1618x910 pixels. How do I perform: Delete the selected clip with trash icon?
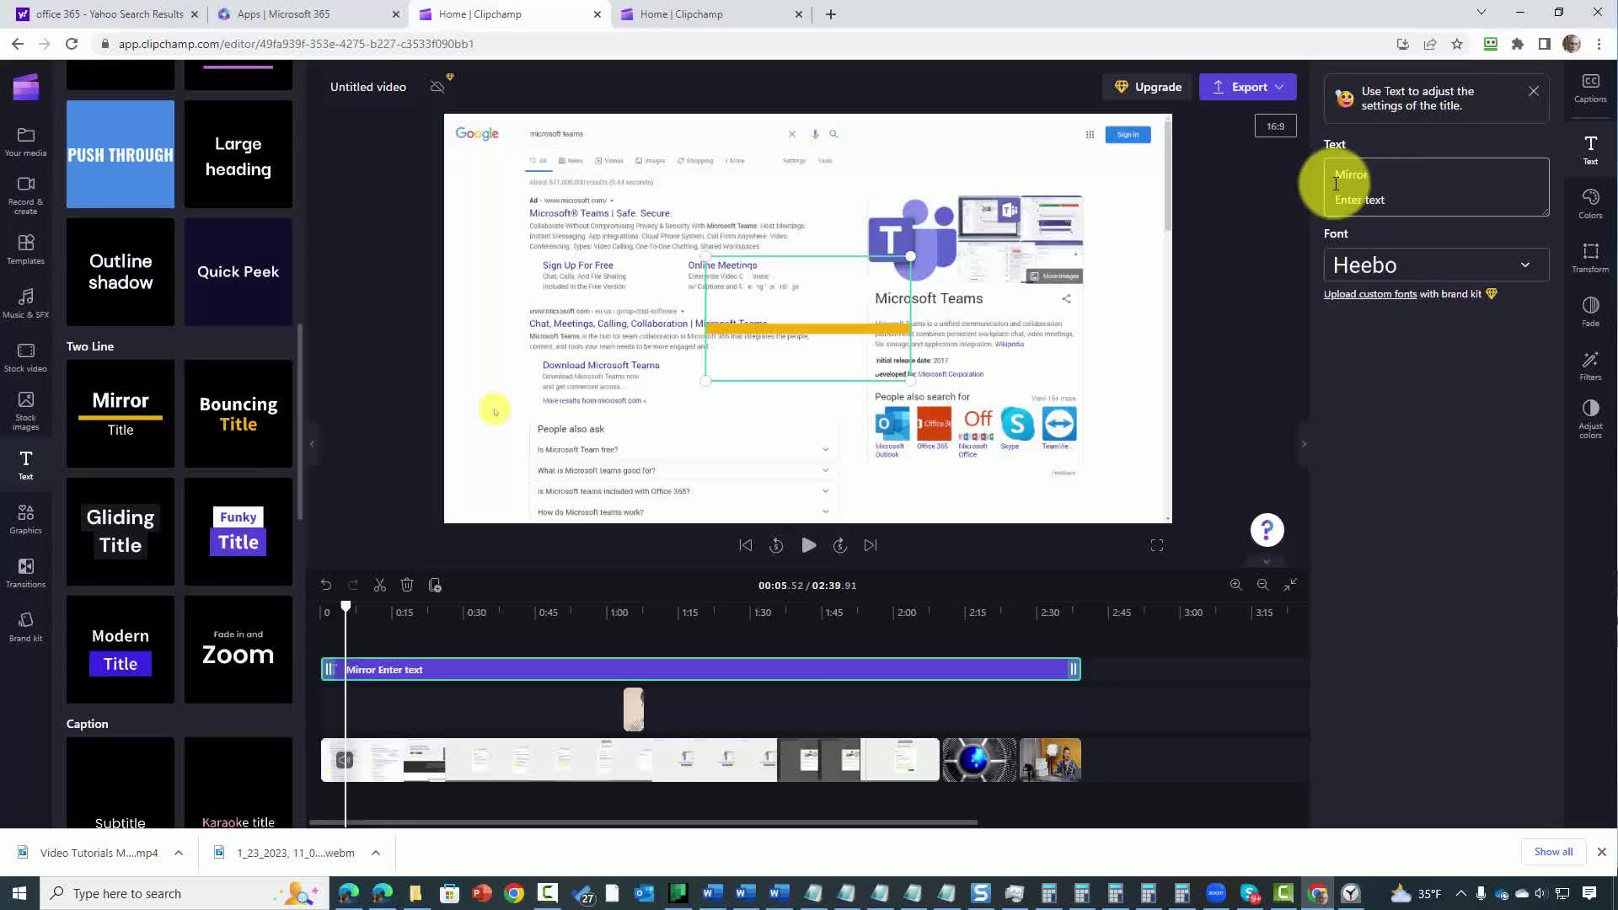pyautogui.click(x=407, y=585)
